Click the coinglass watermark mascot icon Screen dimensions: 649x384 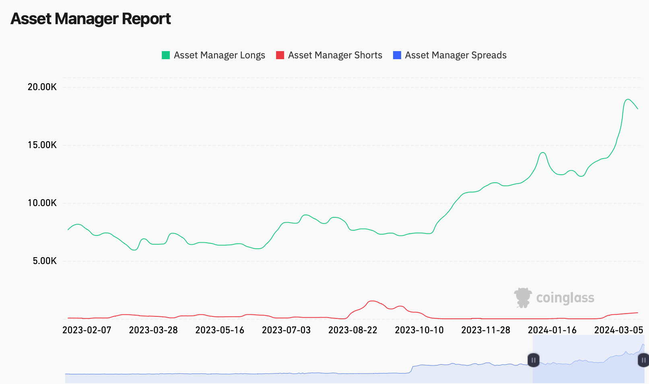coord(523,298)
